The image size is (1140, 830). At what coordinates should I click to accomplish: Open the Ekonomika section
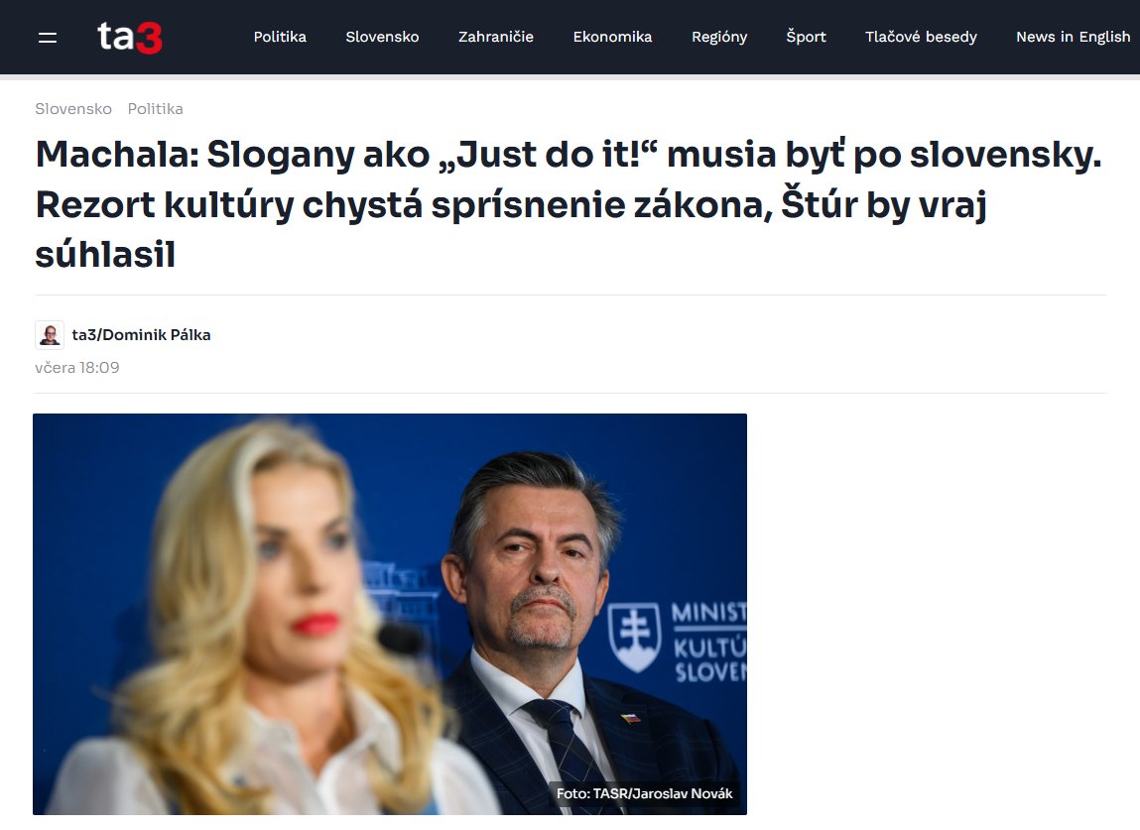(612, 37)
